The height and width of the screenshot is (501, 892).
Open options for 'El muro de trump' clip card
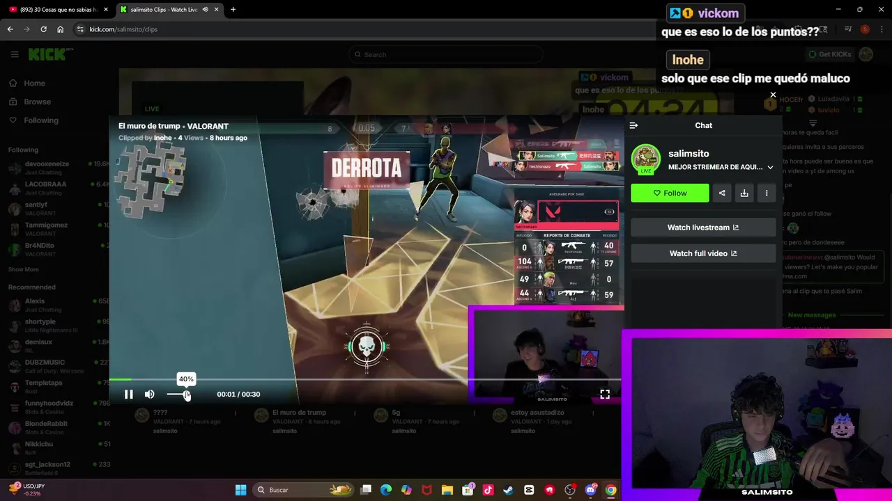pos(355,413)
